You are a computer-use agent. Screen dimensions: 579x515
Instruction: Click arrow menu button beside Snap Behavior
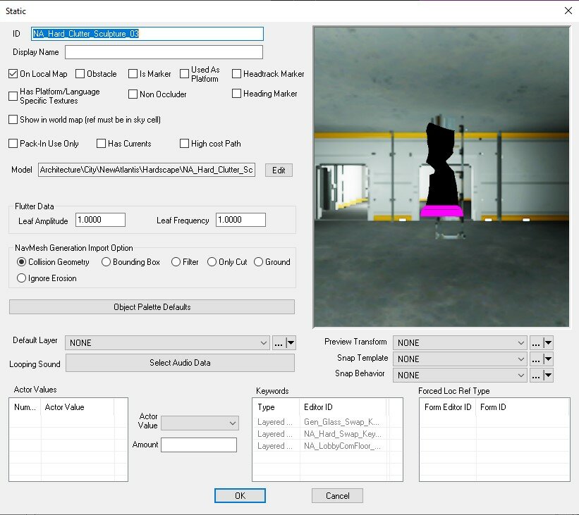coord(548,376)
